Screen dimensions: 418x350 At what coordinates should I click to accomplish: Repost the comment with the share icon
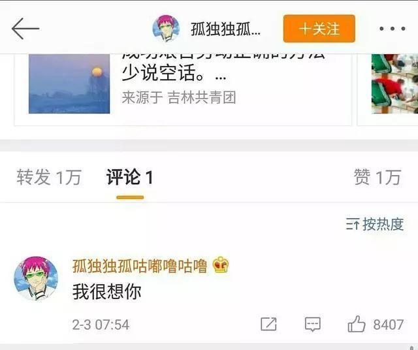click(x=268, y=324)
